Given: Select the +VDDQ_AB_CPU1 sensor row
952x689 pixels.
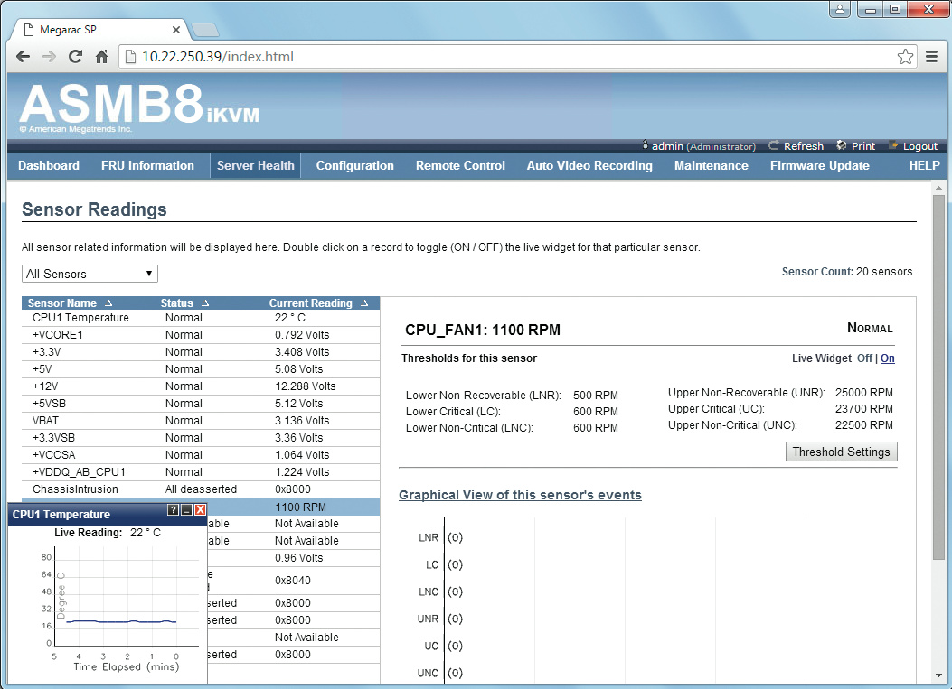Looking at the screenshot, I should tap(201, 472).
